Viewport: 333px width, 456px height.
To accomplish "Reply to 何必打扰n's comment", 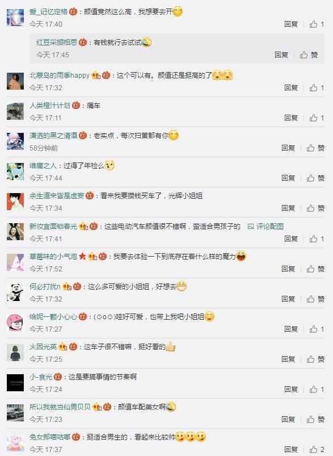I will 288,299.
